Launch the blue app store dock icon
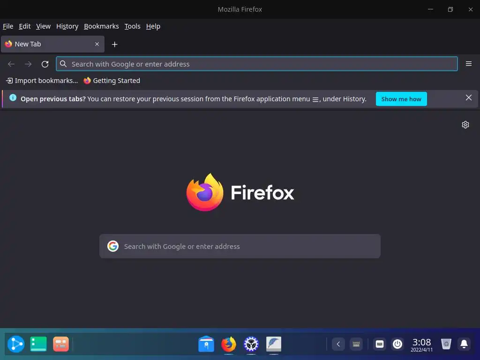The height and width of the screenshot is (360, 480). click(x=206, y=344)
